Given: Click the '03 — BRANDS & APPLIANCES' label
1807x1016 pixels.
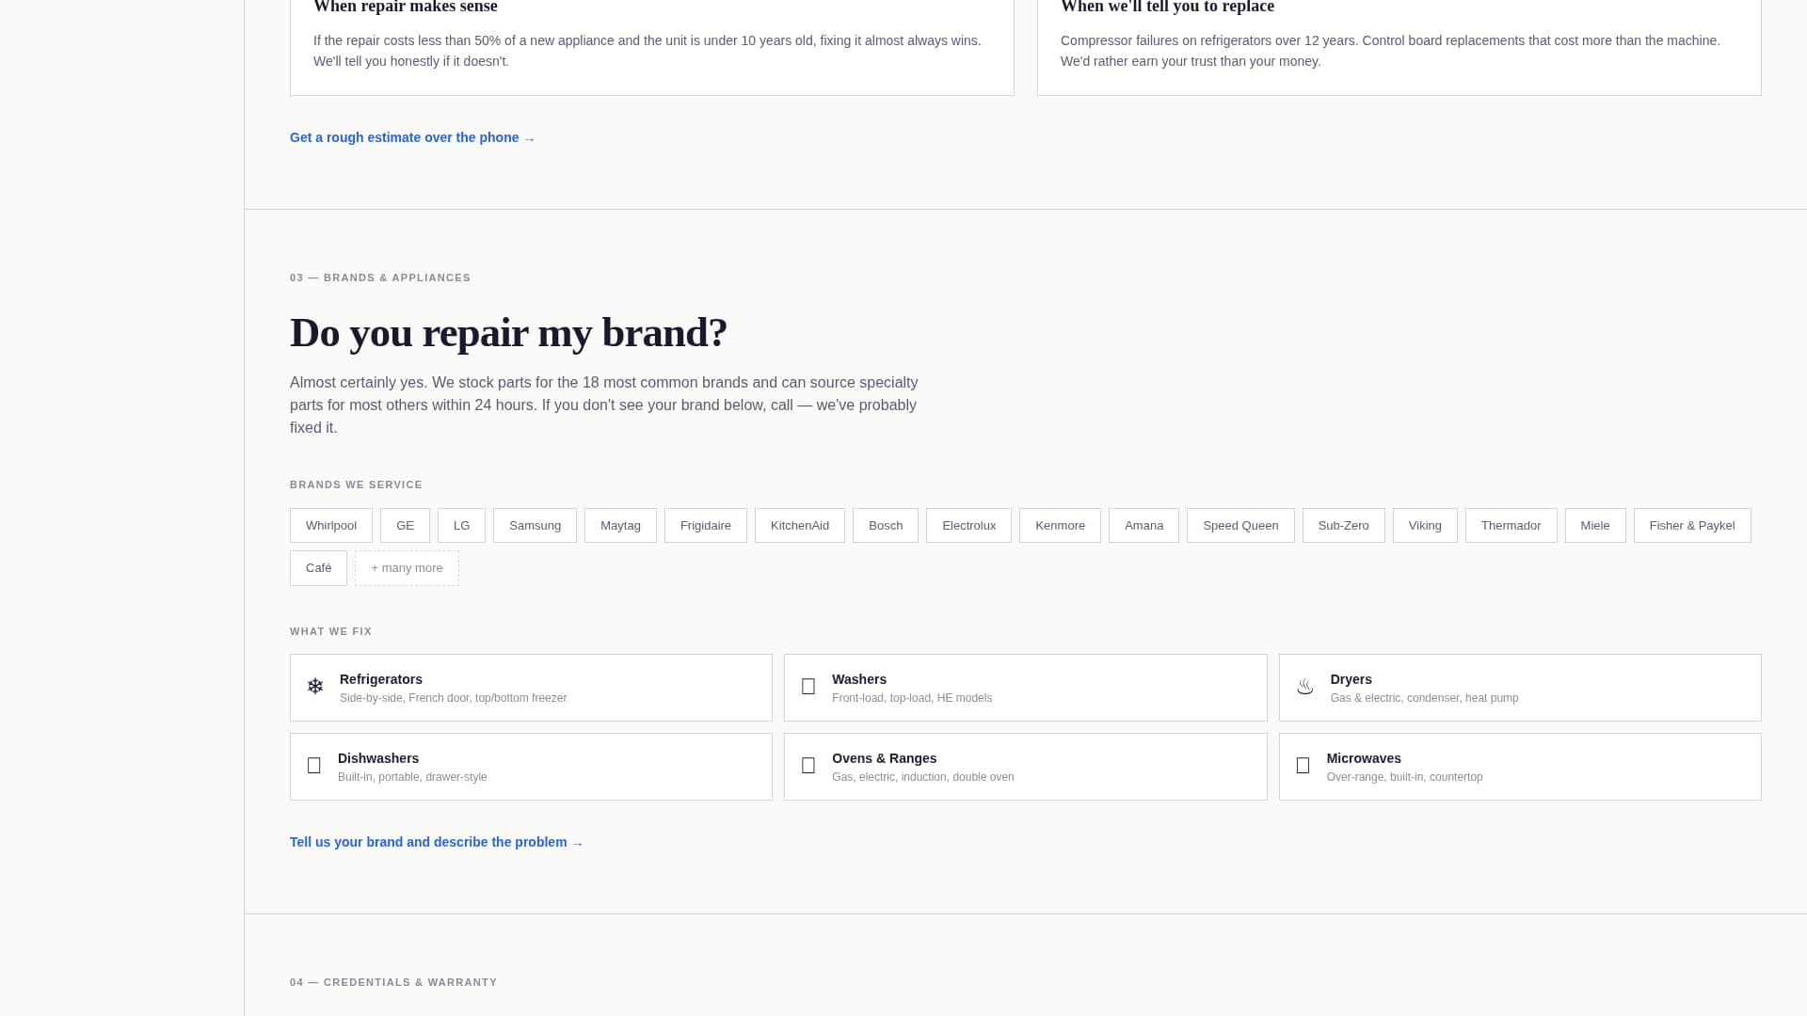Looking at the screenshot, I should pyautogui.click(x=380, y=278).
